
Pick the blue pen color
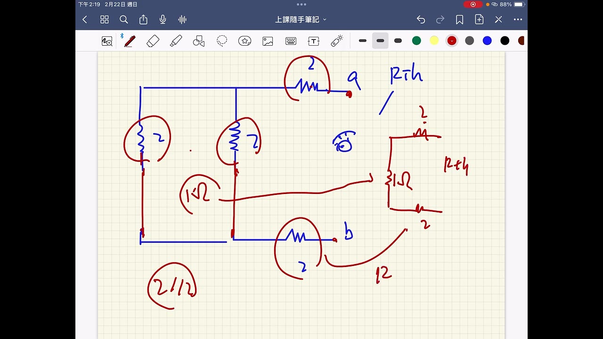487,41
